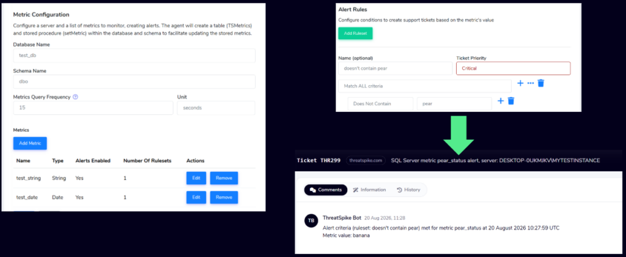Click the threatspike.com tag on ticket

(x=366, y=160)
